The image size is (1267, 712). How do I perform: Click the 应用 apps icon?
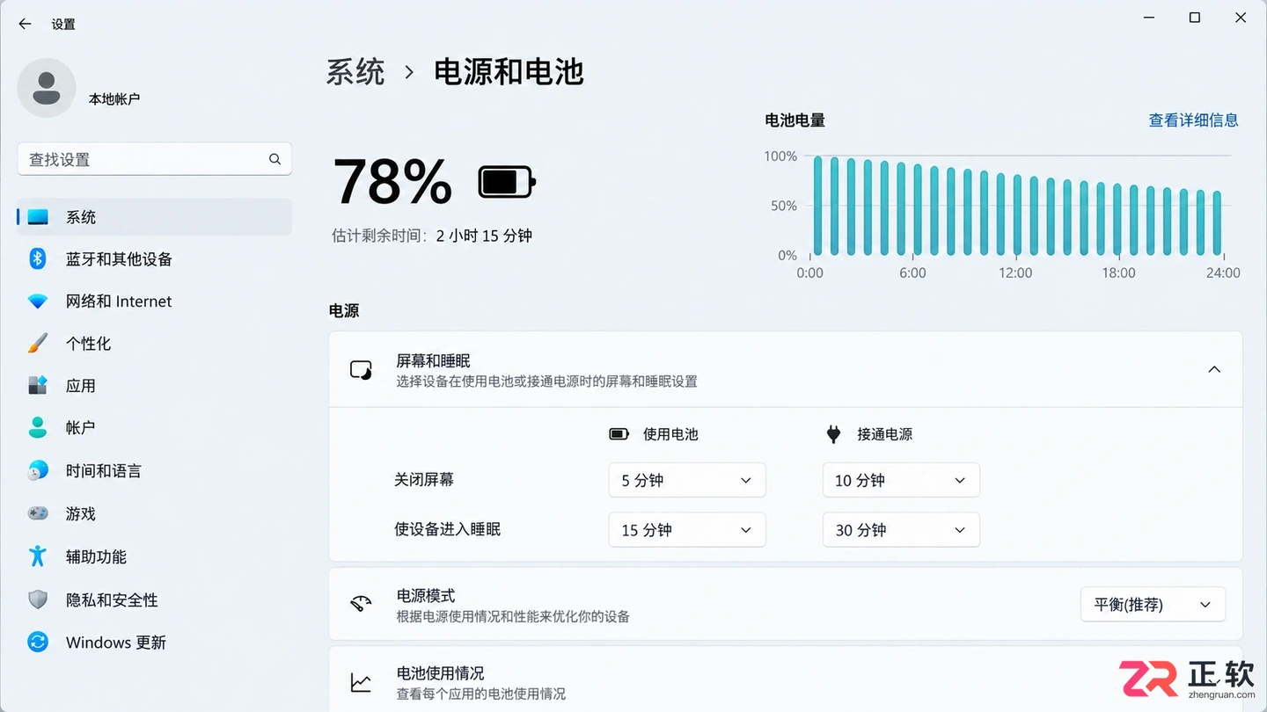pyautogui.click(x=38, y=385)
